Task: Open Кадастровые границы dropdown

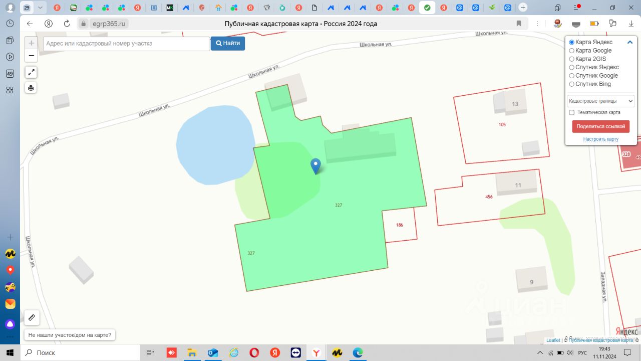Action: 600,101
